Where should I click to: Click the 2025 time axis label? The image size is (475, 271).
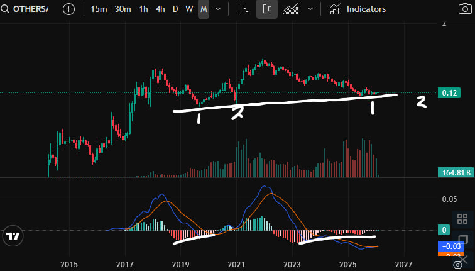[x=348, y=265]
